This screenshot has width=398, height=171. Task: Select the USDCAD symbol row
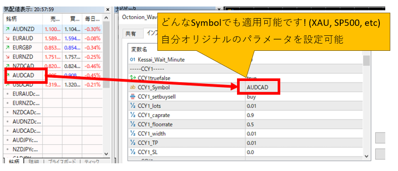click(53, 84)
